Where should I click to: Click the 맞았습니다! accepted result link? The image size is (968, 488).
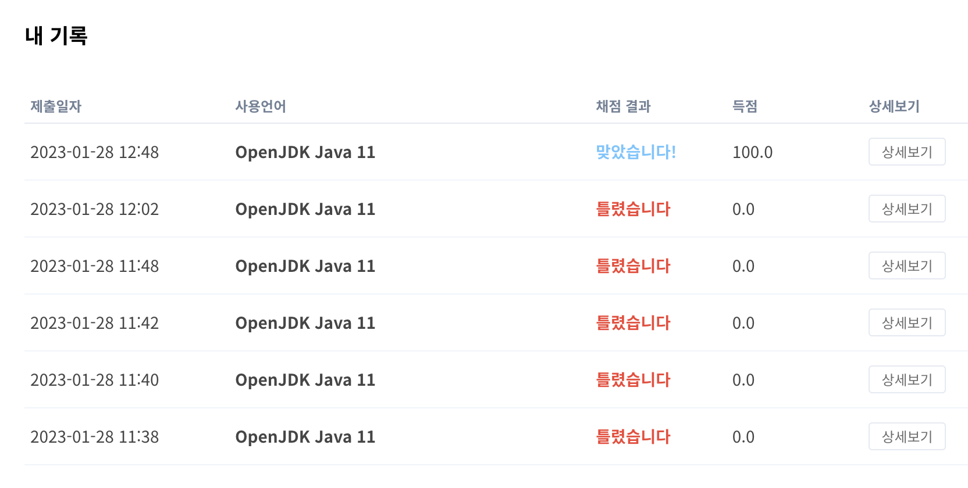click(635, 152)
